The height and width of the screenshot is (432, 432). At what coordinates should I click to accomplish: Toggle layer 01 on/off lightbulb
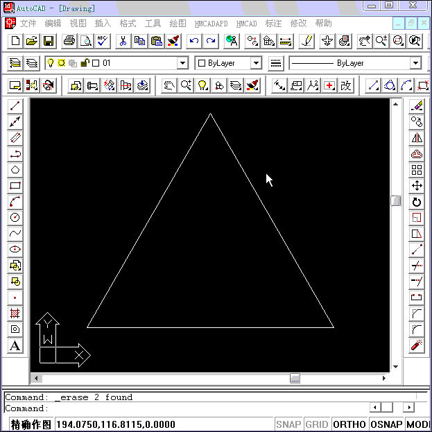coord(50,63)
